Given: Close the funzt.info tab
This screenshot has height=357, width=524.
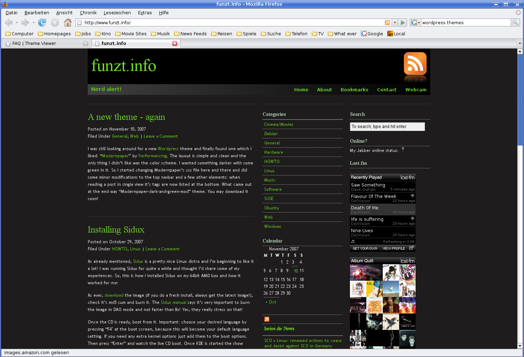Looking at the screenshot, I should (175, 44).
